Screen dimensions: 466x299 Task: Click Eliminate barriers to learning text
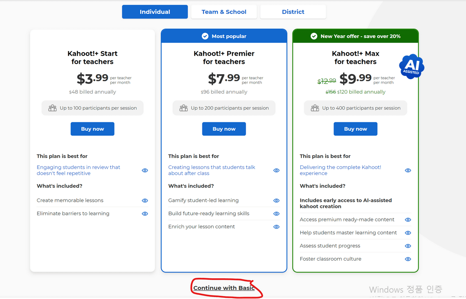(73, 213)
